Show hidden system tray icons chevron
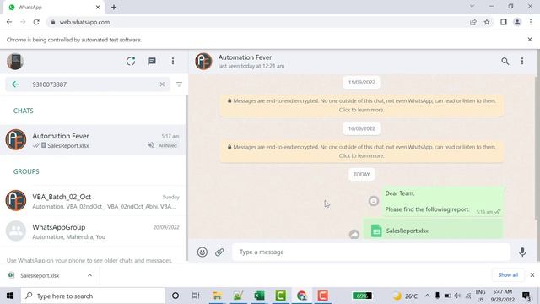Image resolution: width=540 pixels, height=304 pixels. coord(427,296)
